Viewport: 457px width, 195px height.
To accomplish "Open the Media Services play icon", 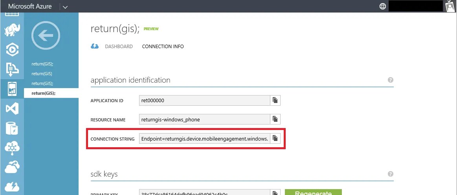I will click(12, 50).
